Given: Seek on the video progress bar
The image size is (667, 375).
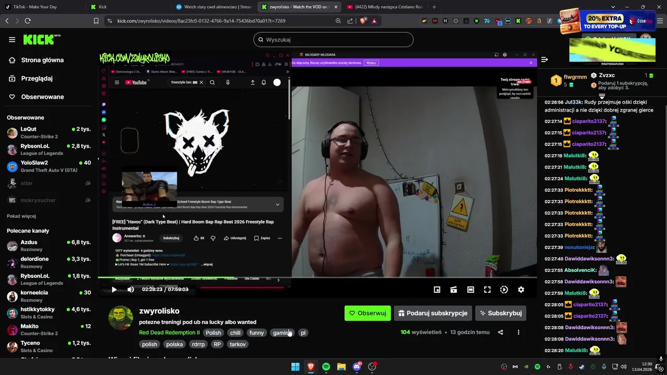Looking at the screenshot, I should click(x=317, y=278).
